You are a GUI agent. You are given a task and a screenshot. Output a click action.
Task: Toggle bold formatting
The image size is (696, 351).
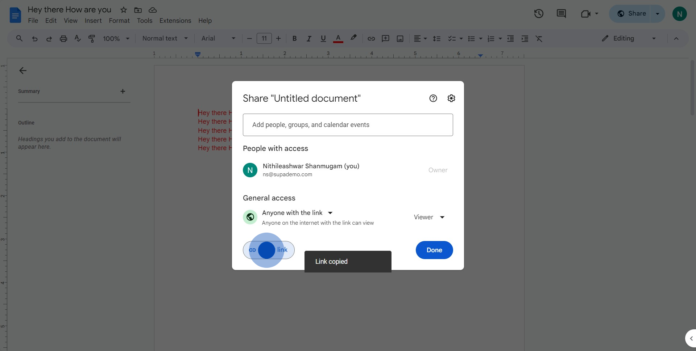click(x=294, y=38)
